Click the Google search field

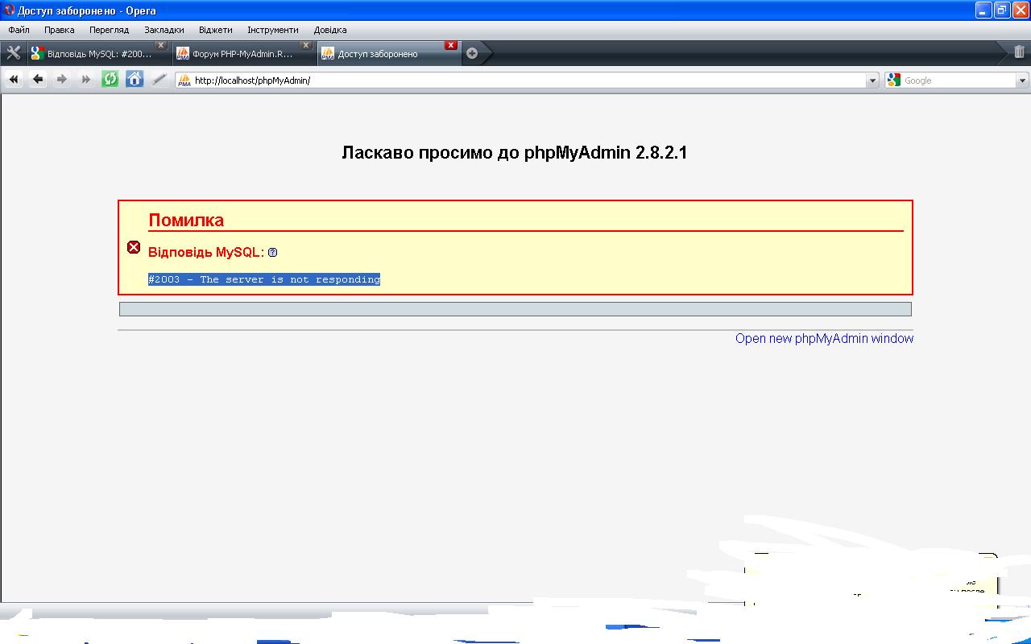(x=959, y=80)
